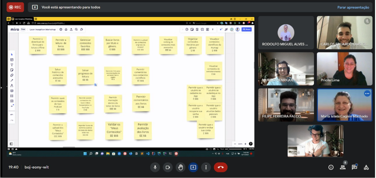376x178 pixels.
Task: Toggle screen presentation button
Action: click(193, 167)
